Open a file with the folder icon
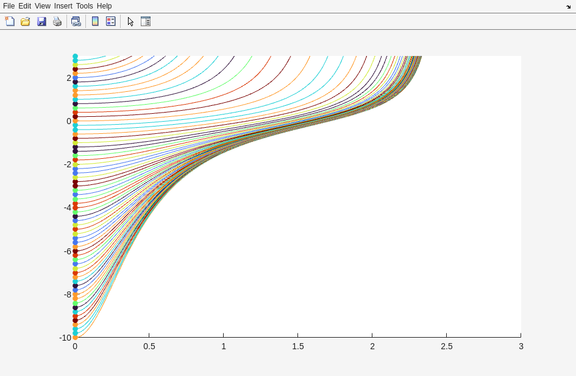The image size is (576, 376). pos(26,21)
